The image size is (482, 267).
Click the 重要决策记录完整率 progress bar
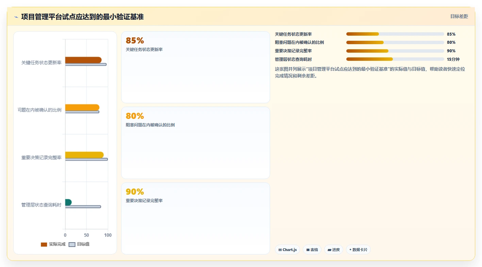point(395,51)
